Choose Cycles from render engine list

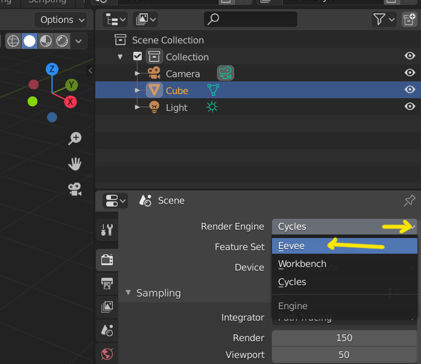(x=344, y=282)
